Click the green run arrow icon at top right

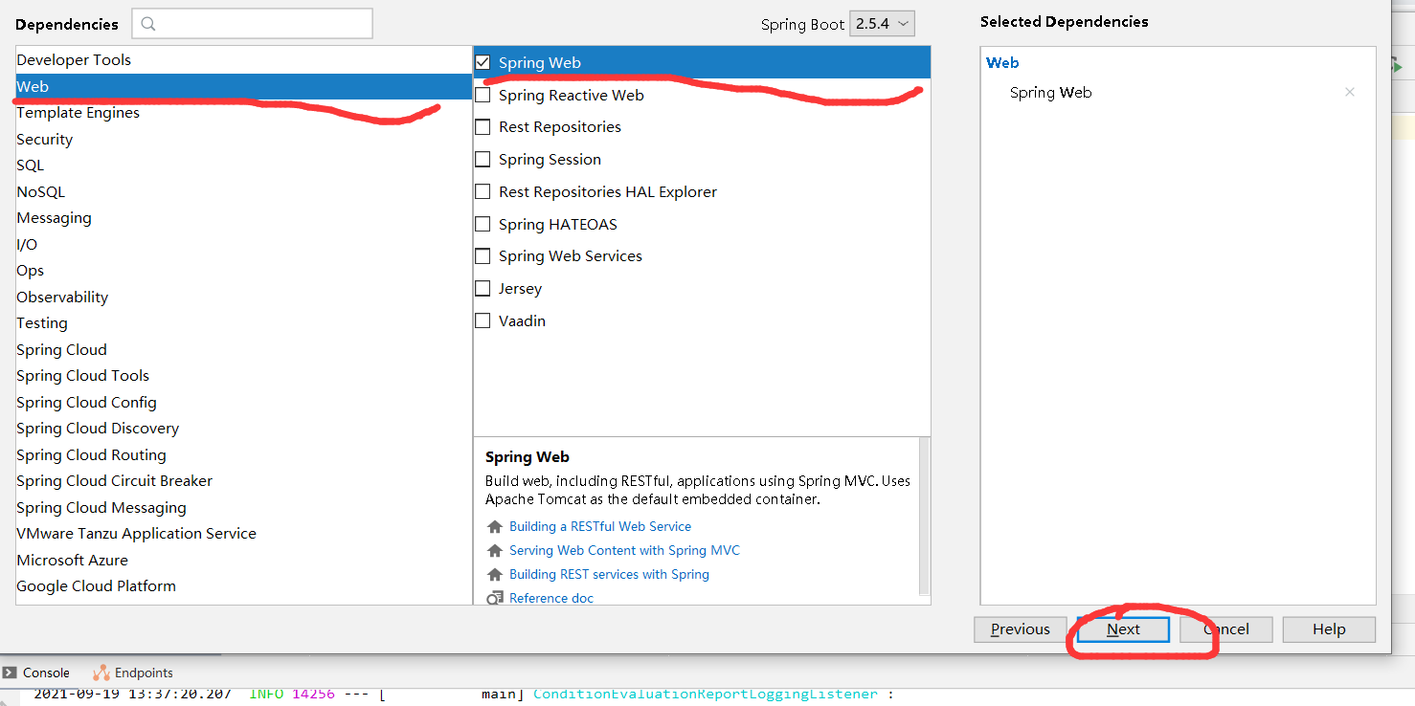tap(1398, 67)
